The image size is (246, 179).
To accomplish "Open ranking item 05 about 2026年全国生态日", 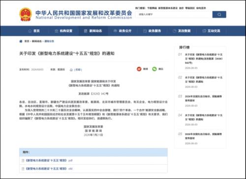I will click(x=203, y=136).
